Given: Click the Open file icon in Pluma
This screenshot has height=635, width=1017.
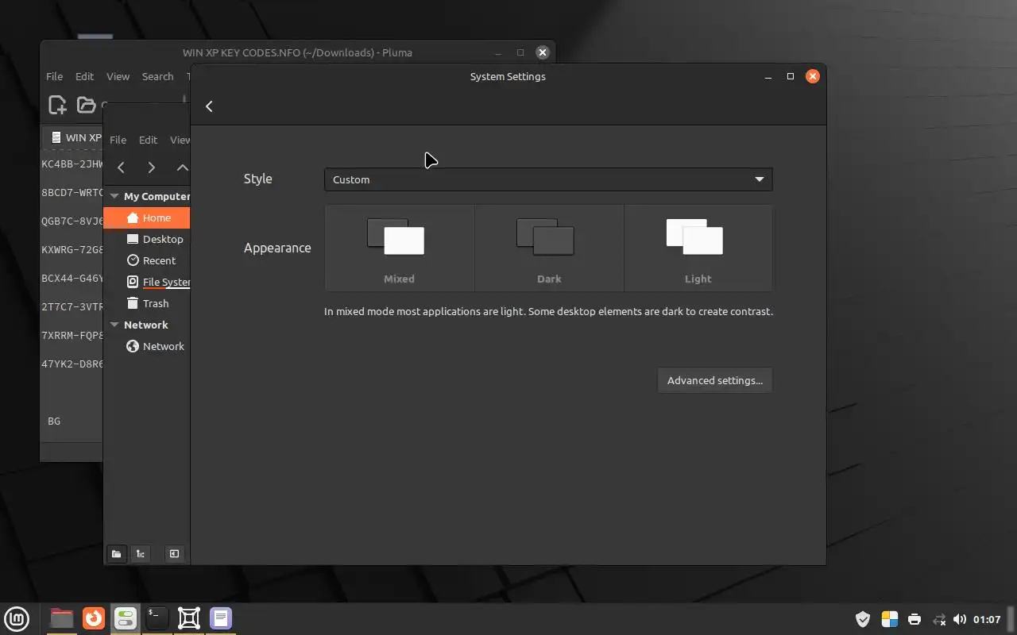Looking at the screenshot, I should click(85, 105).
